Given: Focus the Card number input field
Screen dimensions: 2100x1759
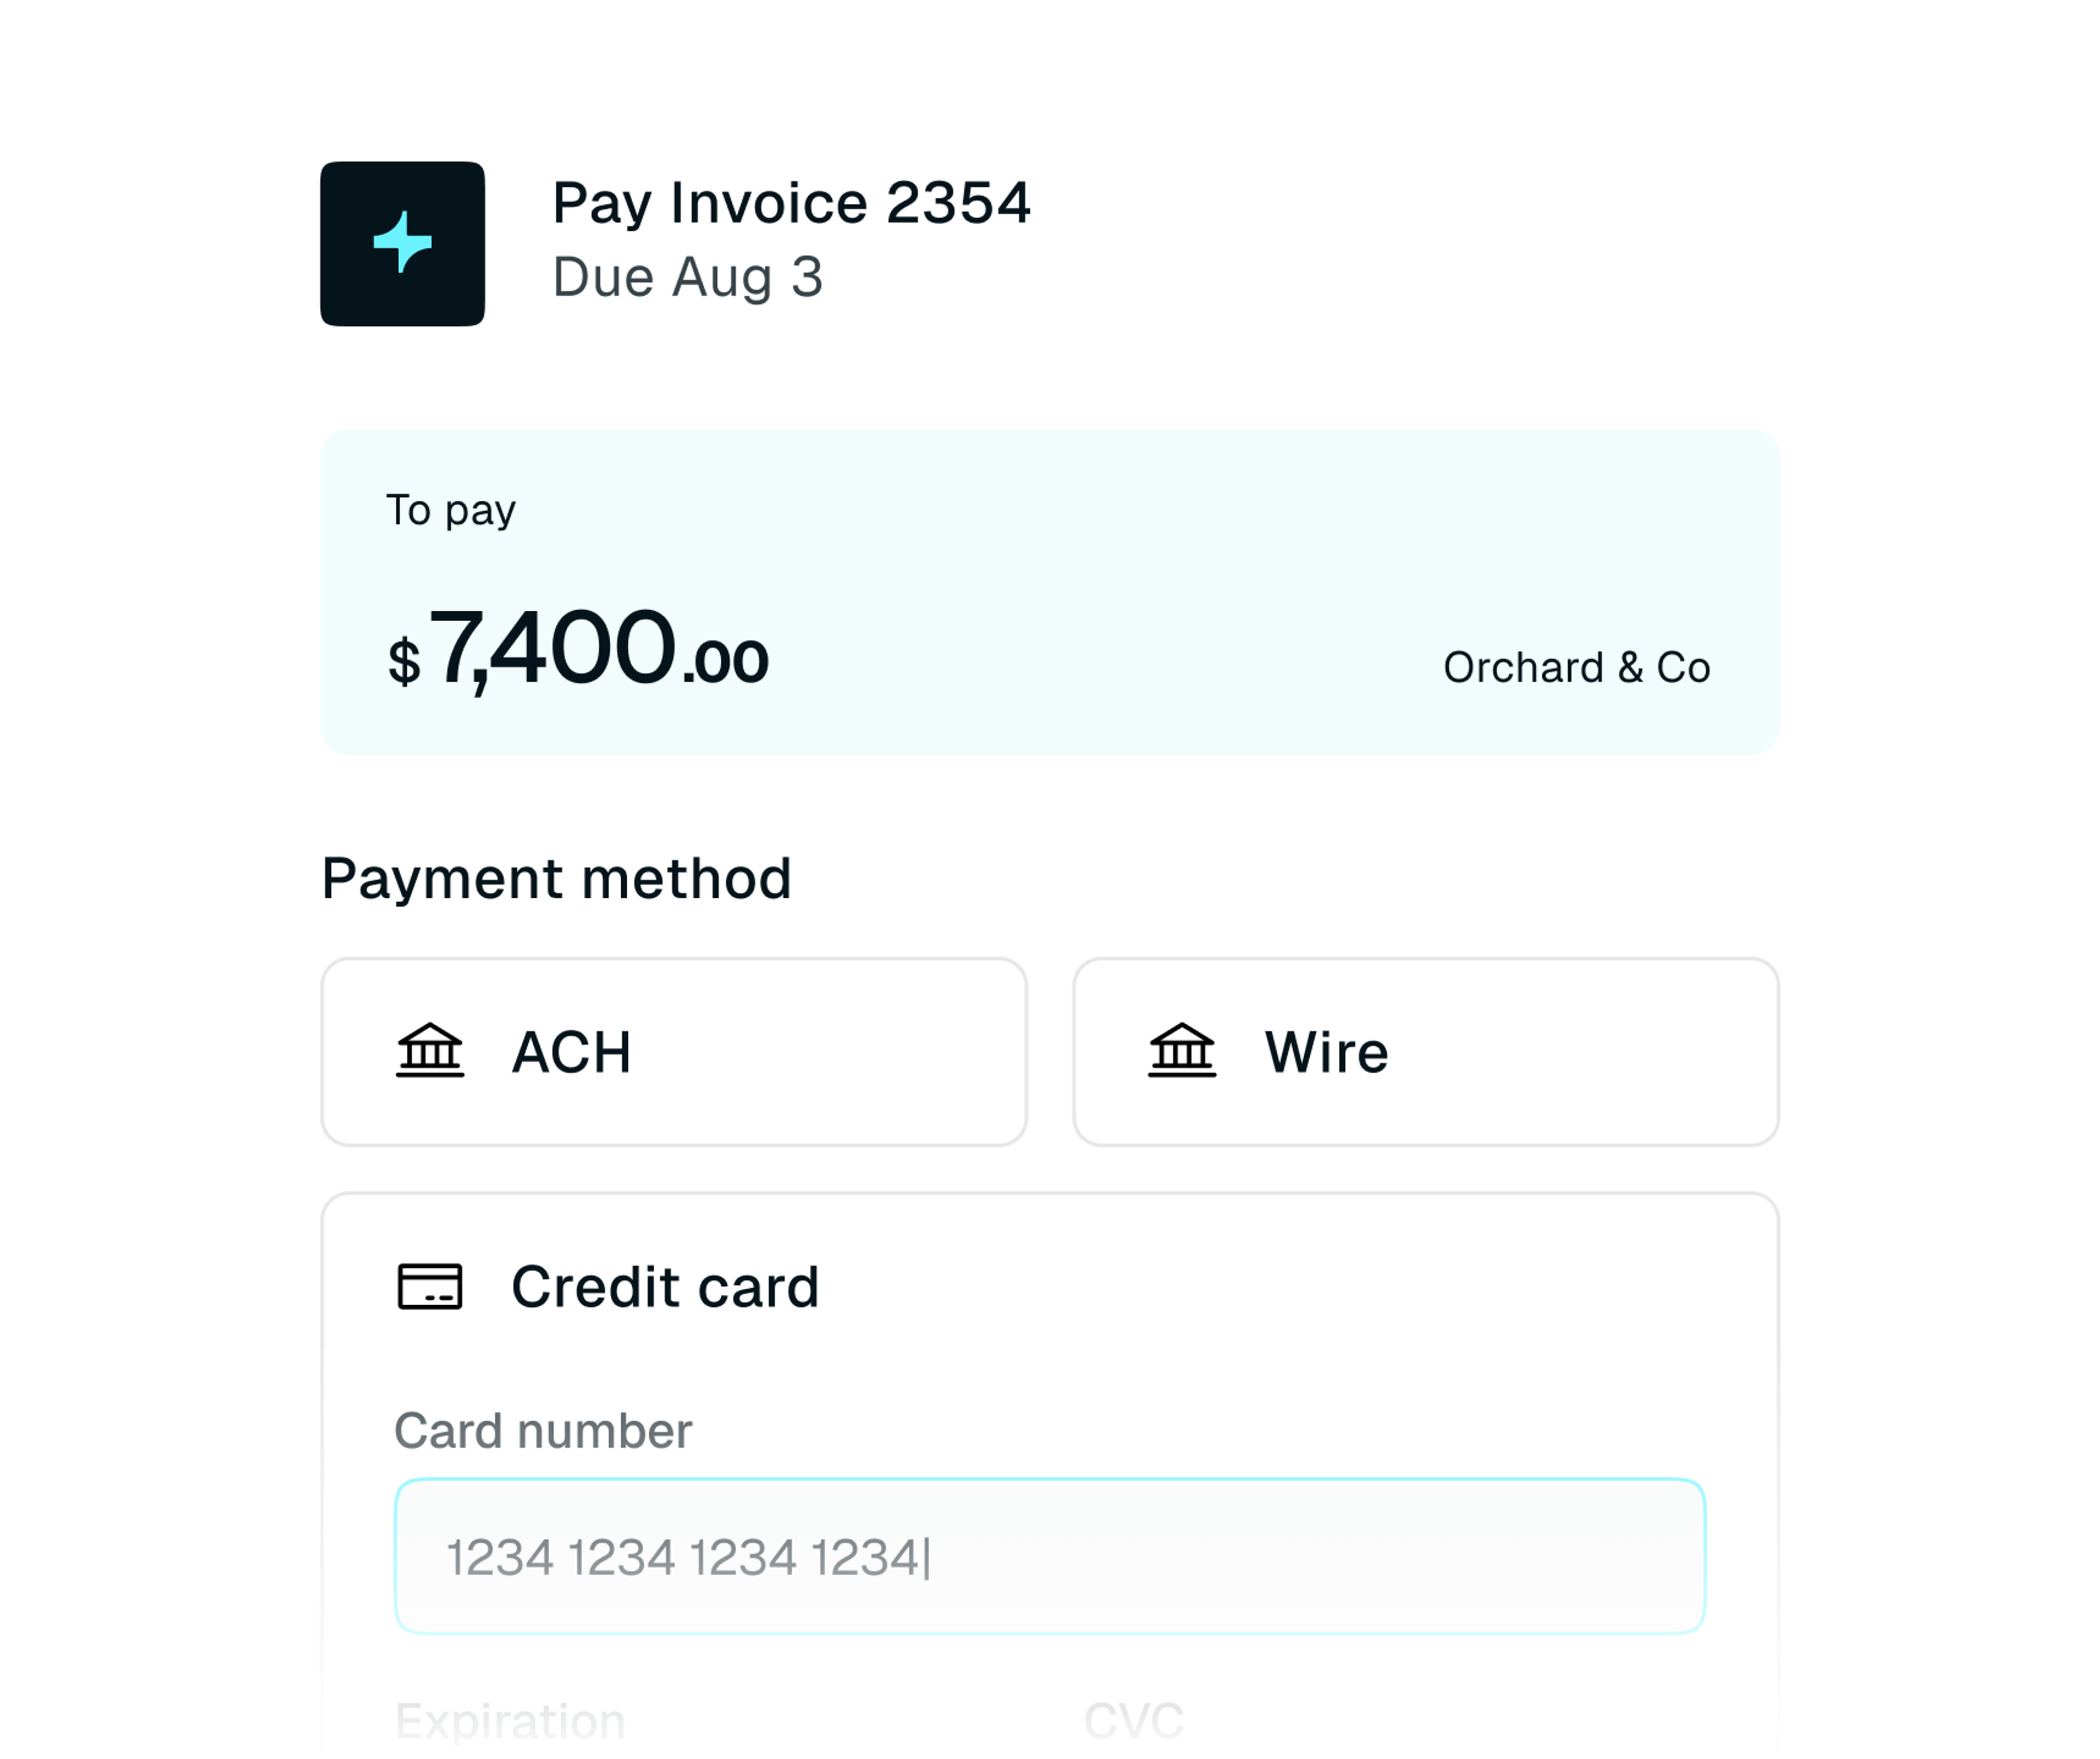Looking at the screenshot, I should pos(1050,1556).
